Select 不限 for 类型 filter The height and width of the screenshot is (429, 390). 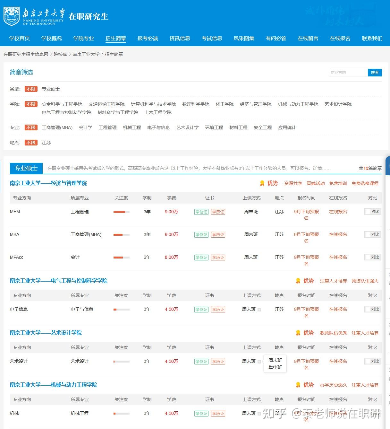(x=31, y=89)
